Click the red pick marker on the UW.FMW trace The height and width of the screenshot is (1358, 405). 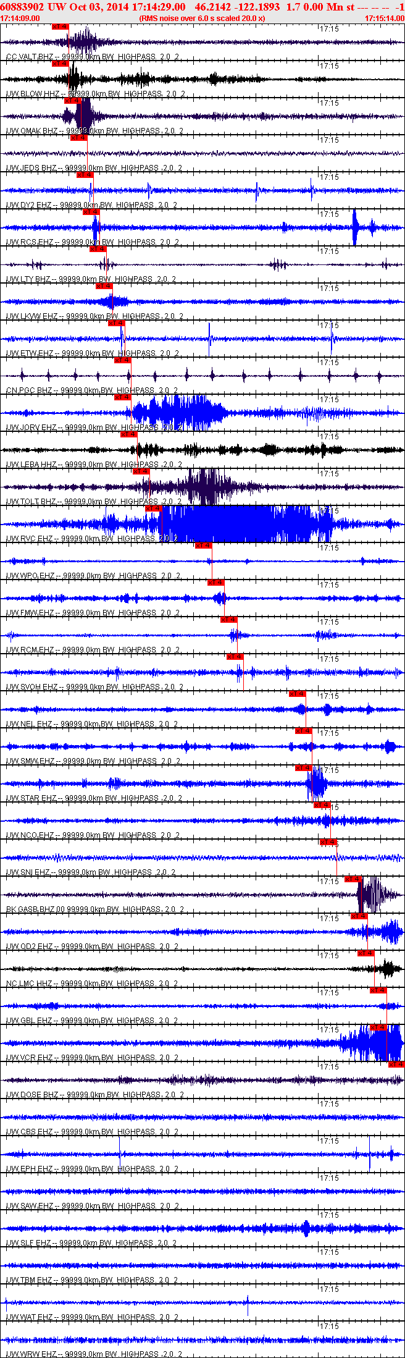tap(215, 583)
